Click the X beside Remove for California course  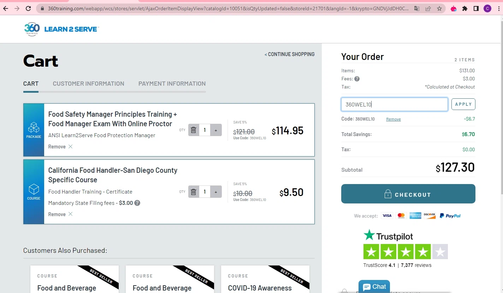click(70, 214)
